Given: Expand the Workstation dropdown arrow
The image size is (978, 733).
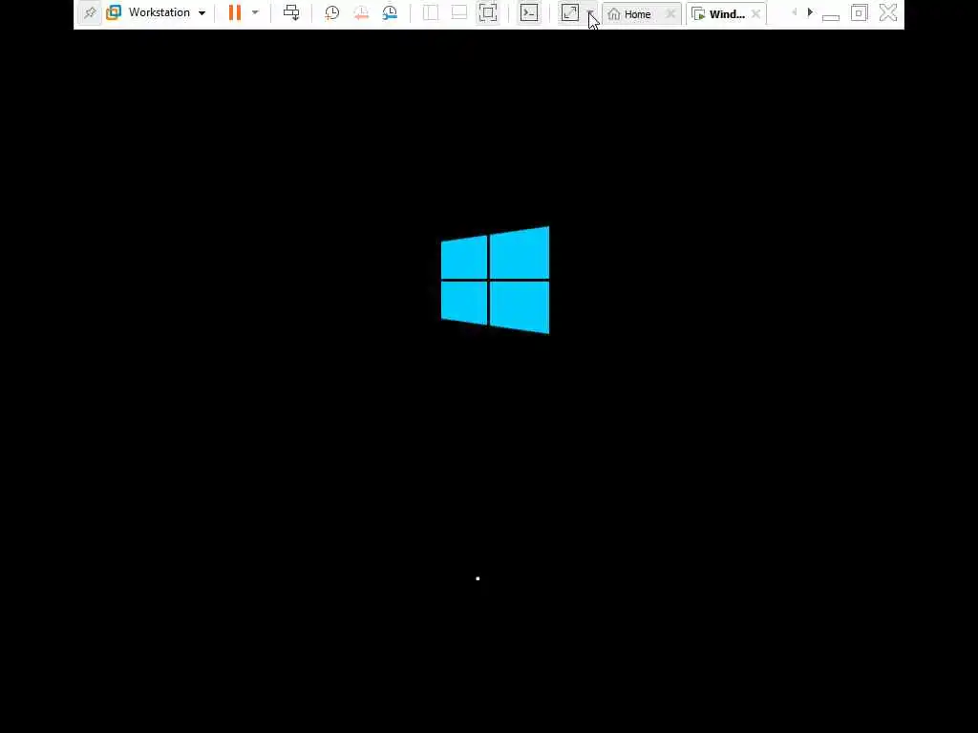Looking at the screenshot, I should [x=202, y=13].
